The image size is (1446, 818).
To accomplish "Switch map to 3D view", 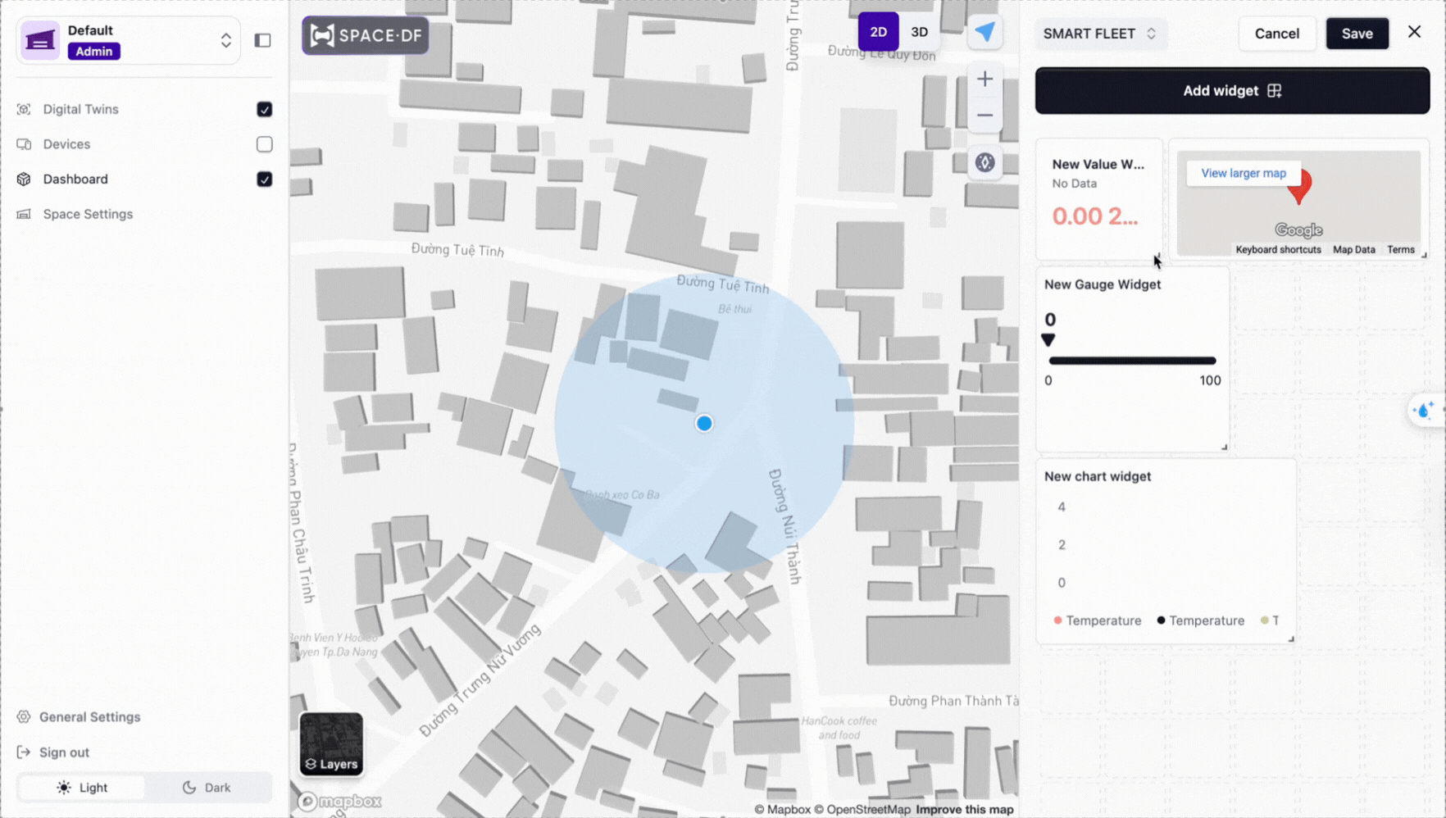I will tap(919, 32).
